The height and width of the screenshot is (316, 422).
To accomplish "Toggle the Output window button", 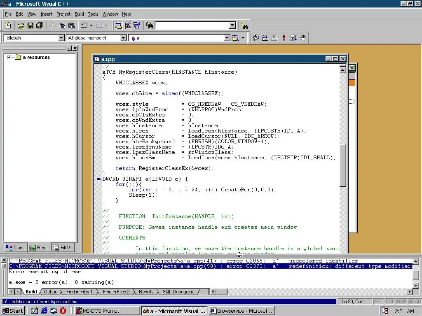I will click(128, 26).
